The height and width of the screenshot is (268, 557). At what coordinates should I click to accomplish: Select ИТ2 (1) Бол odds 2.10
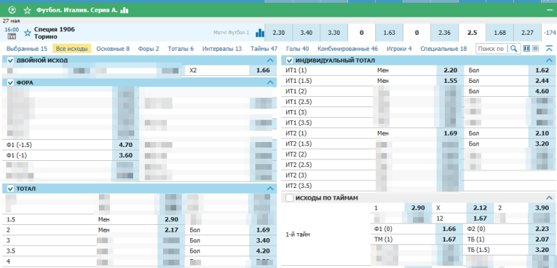(x=542, y=134)
